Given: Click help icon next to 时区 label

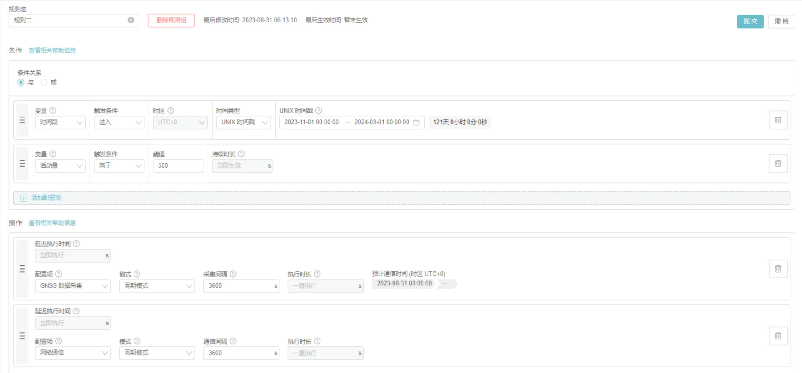Looking at the screenshot, I should [x=171, y=111].
